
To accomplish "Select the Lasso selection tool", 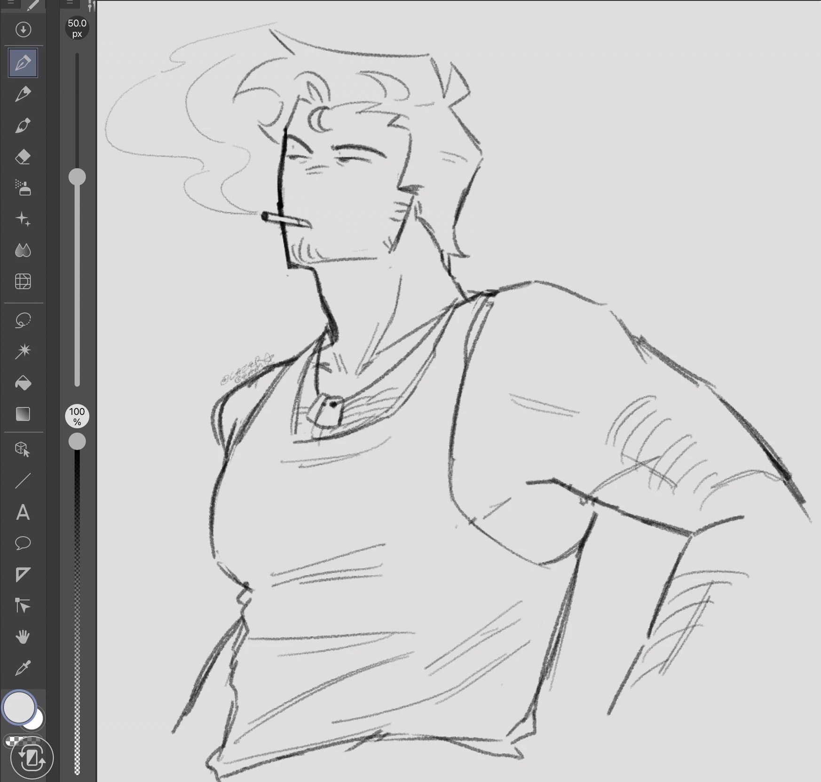I will 23,321.
